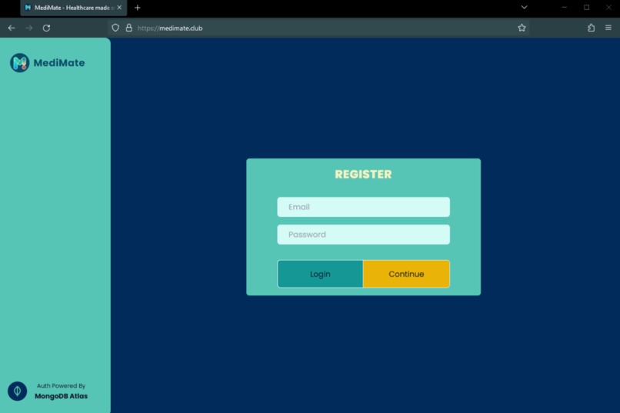
Task: Maximize the browser window
Action: (x=587, y=8)
